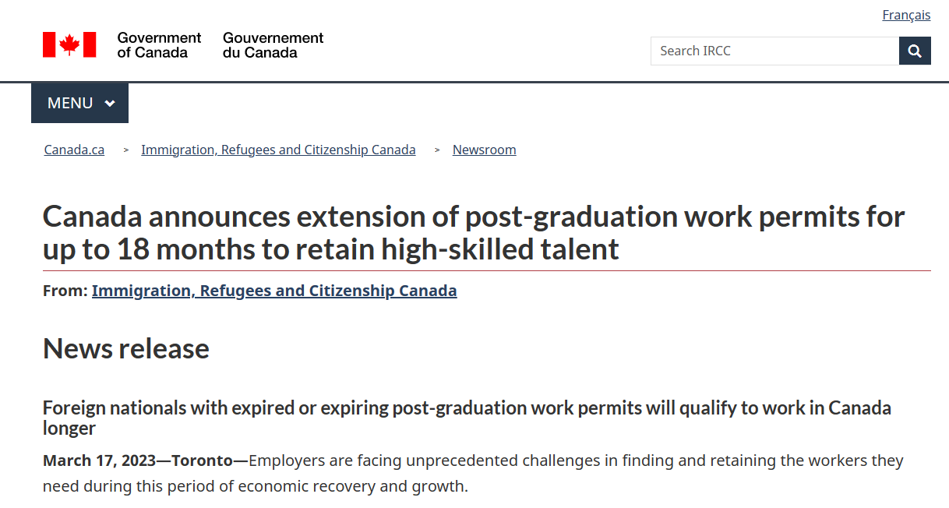
Task: Click the breadcrumb arrow after Canada.ca
Action: pyautogui.click(x=126, y=150)
